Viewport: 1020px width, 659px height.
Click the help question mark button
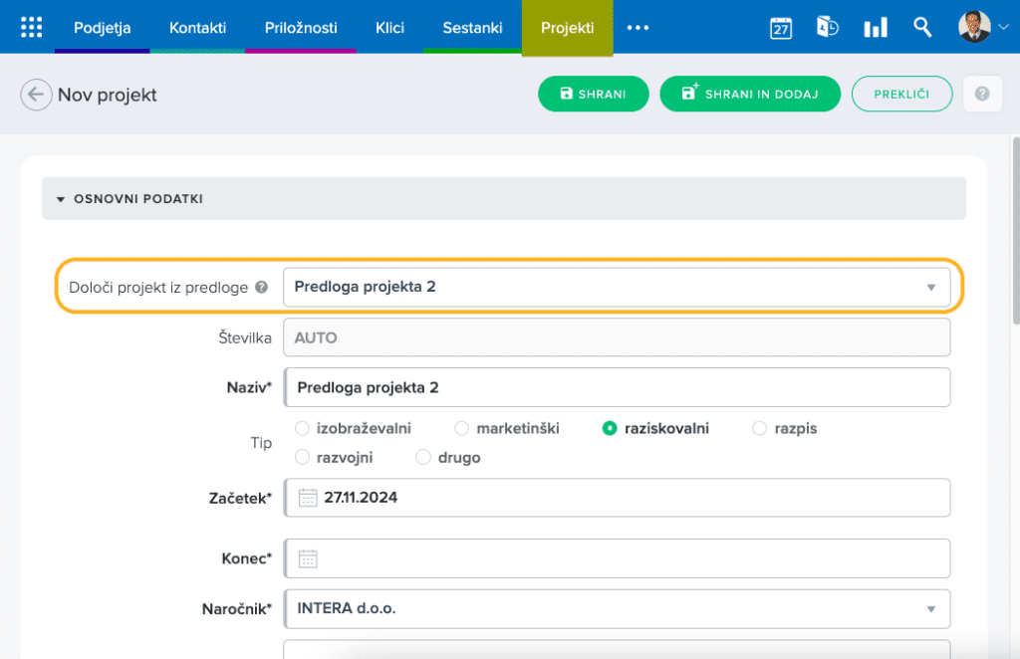[x=982, y=95]
